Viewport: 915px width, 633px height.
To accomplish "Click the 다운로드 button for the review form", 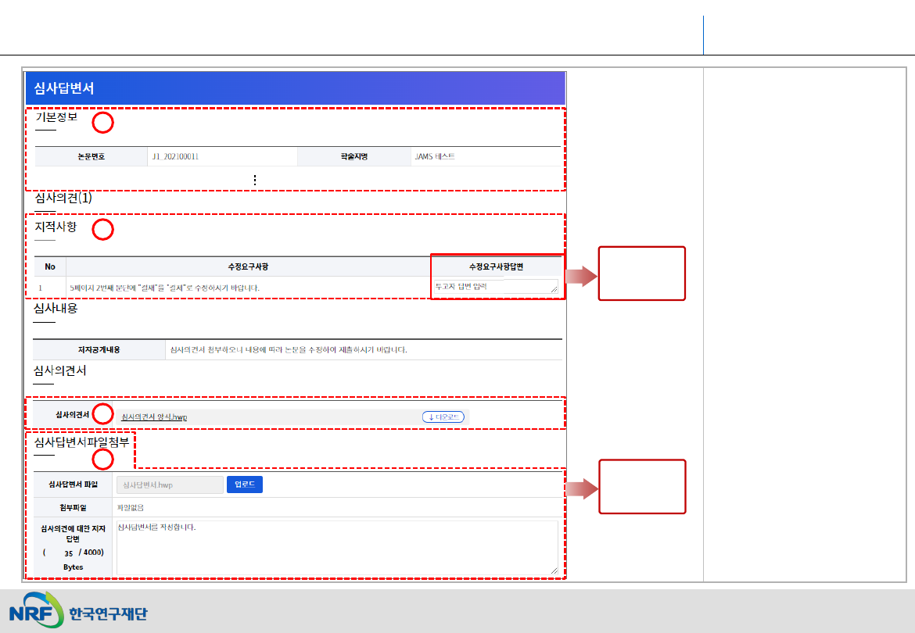I will (x=443, y=417).
